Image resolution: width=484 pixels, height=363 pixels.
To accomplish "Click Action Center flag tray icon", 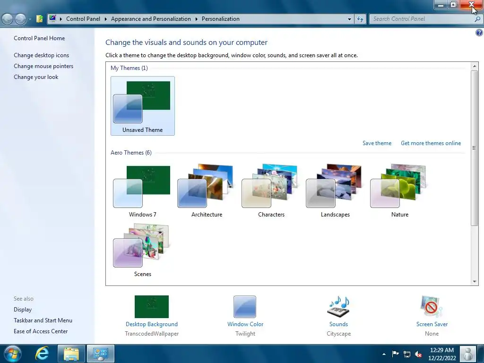I will tap(395, 354).
